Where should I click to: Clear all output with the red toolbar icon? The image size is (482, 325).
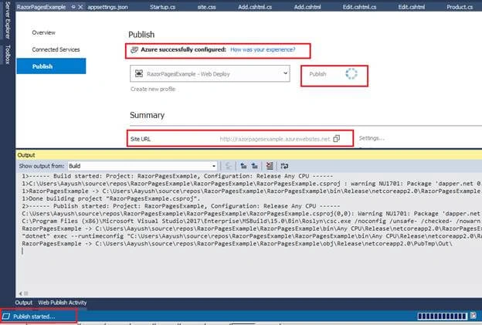point(270,166)
